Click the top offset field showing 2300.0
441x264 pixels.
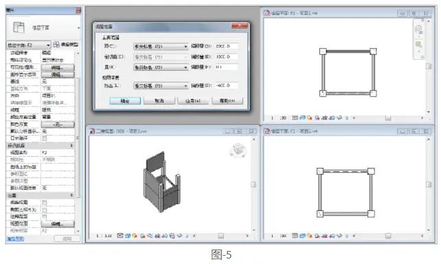[227, 46]
